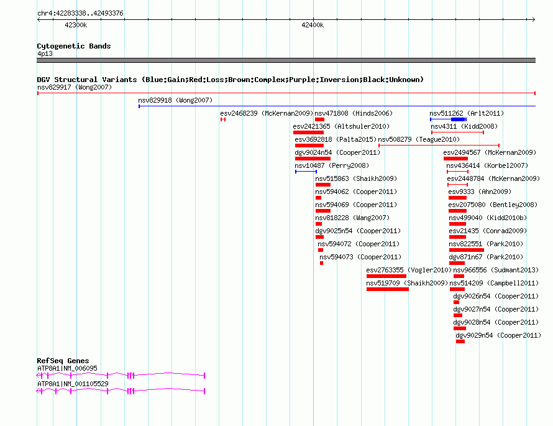Click dgv9024n54 (Cooper2011) label
Viewport: 553px width, 426px height.
pyautogui.click(x=337, y=152)
